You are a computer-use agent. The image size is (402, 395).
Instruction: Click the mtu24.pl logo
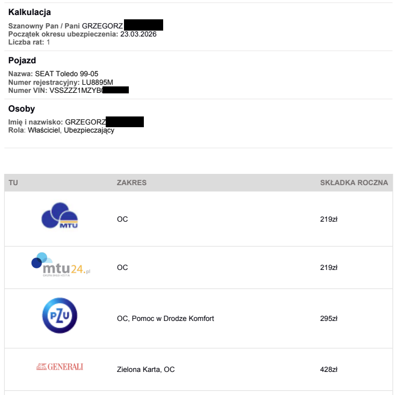[61, 265]
